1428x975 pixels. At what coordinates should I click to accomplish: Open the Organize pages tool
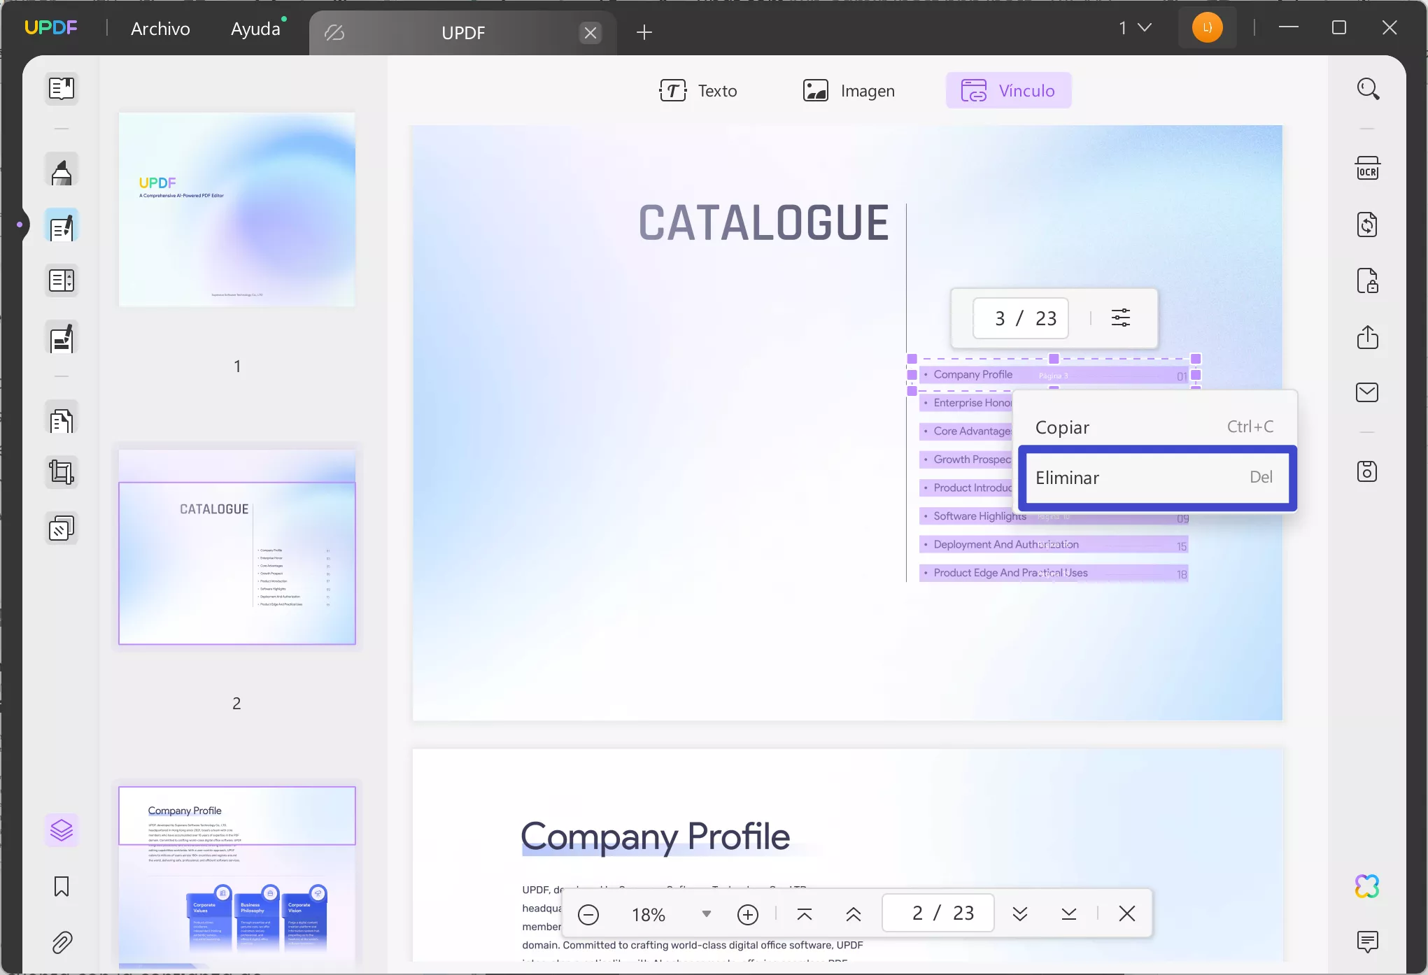tap(62, 280)
